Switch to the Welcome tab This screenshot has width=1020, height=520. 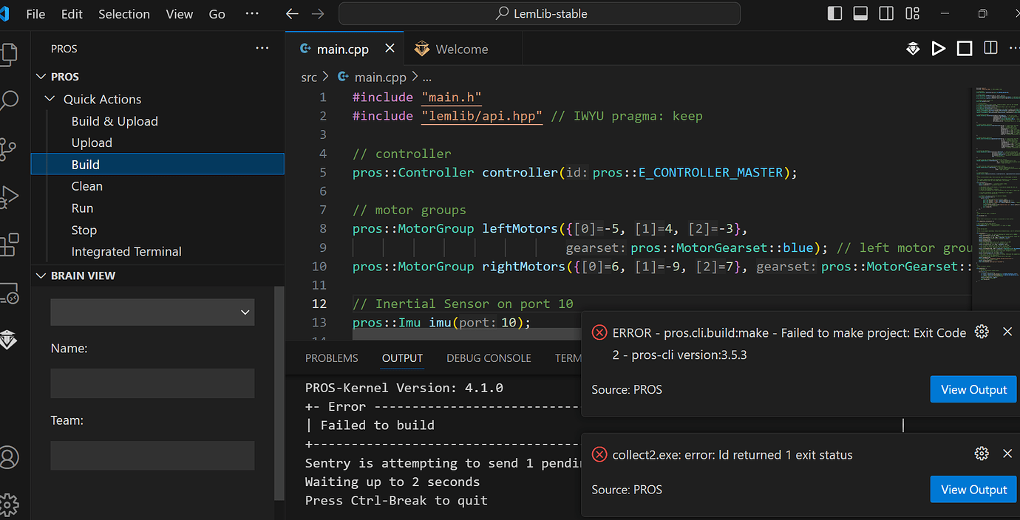[462, 49]
